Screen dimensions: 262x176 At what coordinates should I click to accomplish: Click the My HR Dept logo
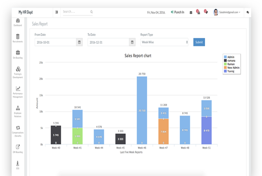[x=26, y=12]
